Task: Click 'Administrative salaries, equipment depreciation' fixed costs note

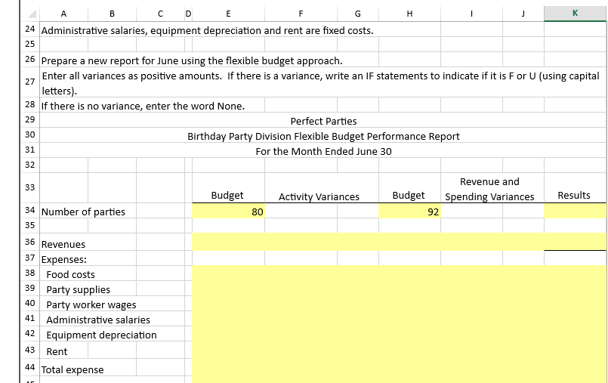Action: tap(208, 30)
